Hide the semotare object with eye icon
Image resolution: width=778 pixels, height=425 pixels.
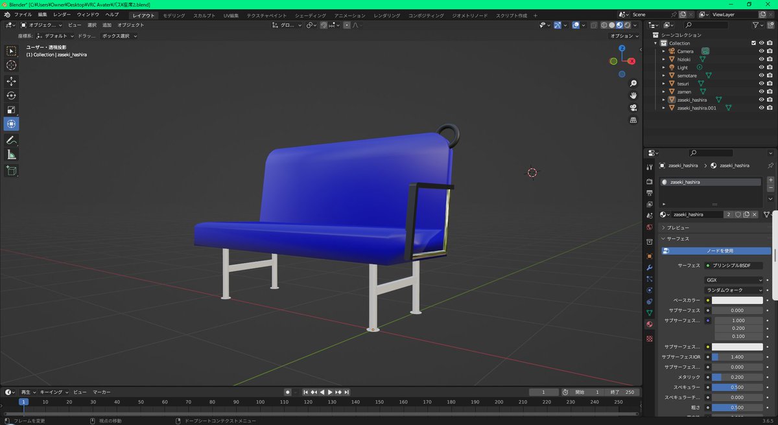point(761,75)
